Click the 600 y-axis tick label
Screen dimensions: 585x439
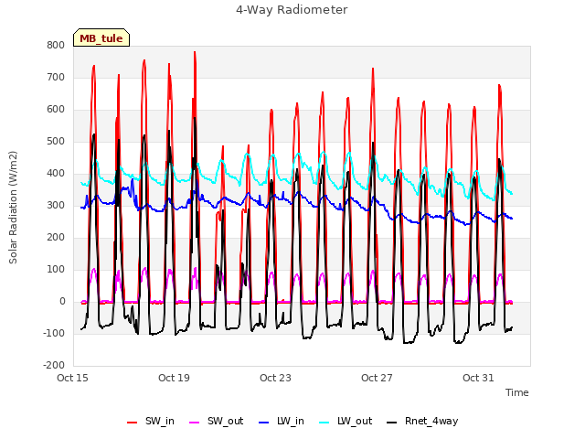click(x=56, y=110)
